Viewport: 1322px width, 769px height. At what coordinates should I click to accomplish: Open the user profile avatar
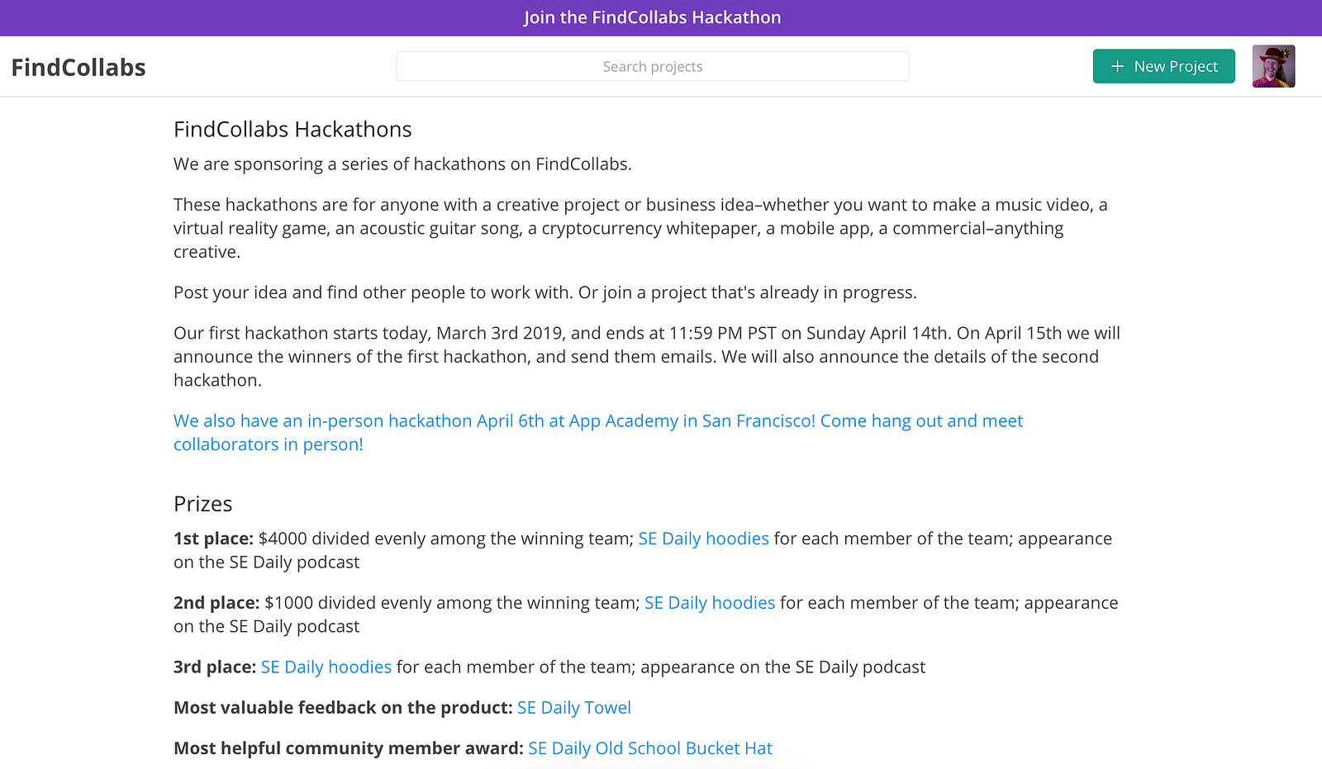(1273, 66)
